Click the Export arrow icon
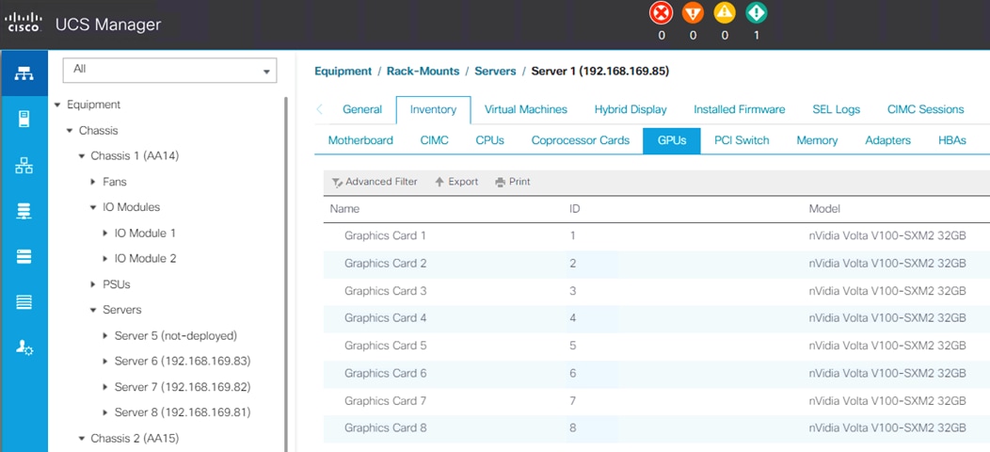The height and width of the screenshot is (452, 990). click(x=439, y=182)
